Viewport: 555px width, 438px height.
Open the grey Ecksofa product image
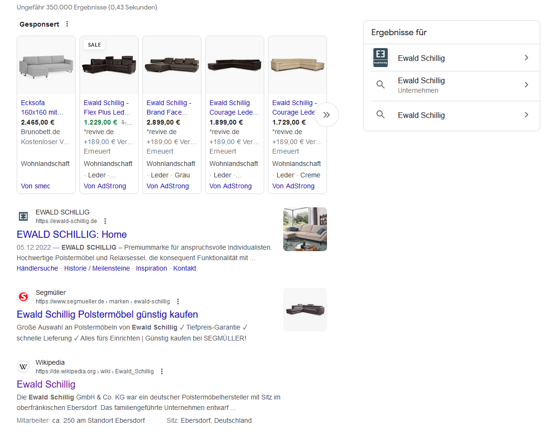[46, 66]
